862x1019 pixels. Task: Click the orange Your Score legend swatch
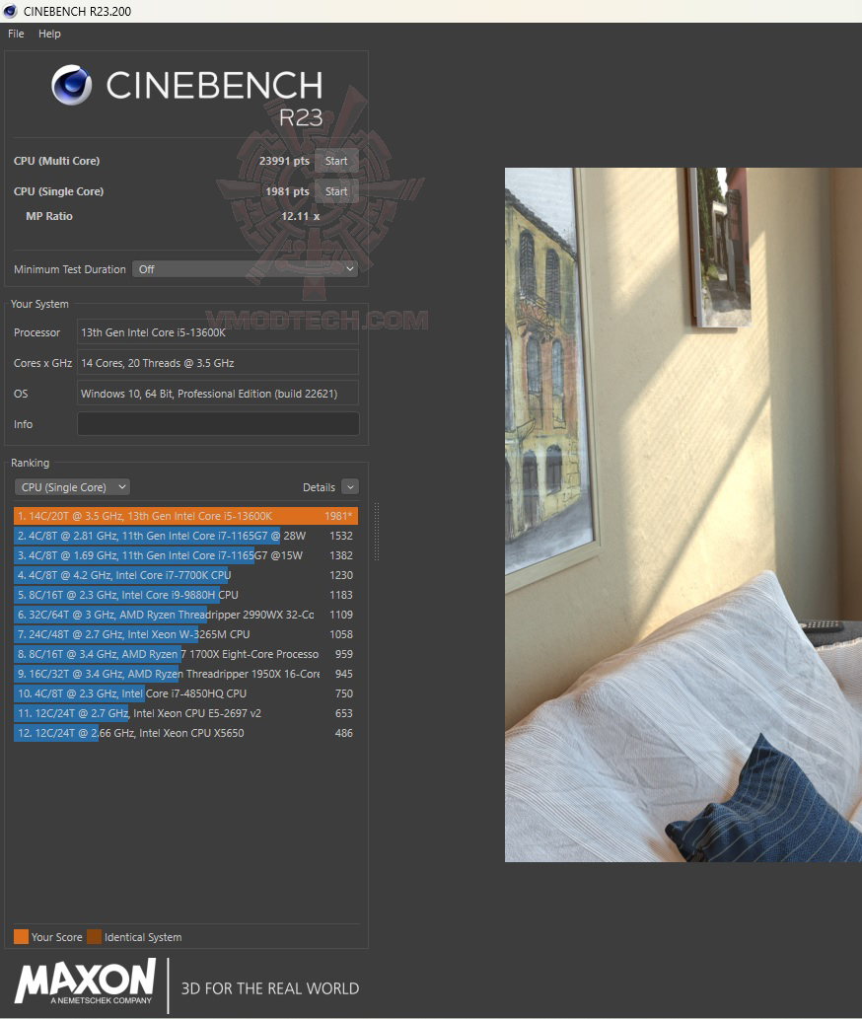tap(22, 937)
